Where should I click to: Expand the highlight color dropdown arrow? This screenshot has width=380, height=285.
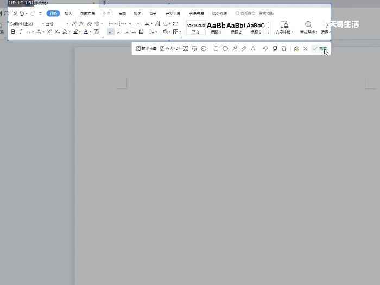(80, 31)
